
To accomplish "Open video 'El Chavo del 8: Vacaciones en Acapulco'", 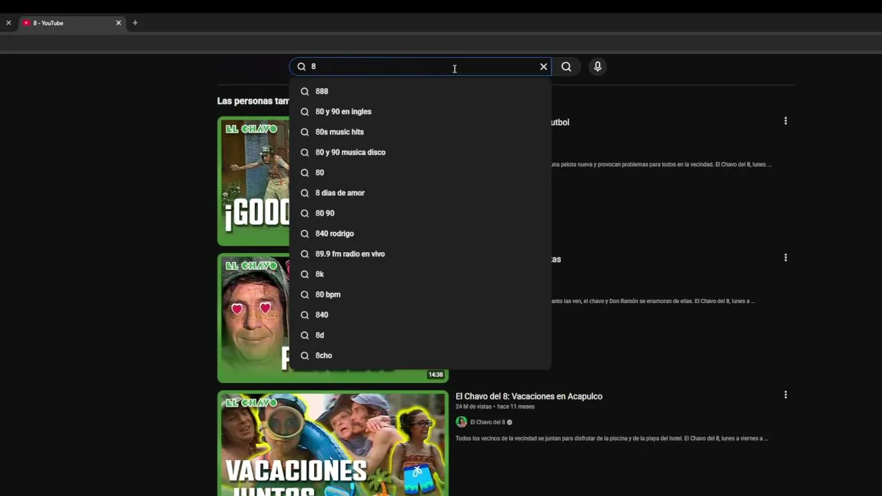I will point(529,396).
